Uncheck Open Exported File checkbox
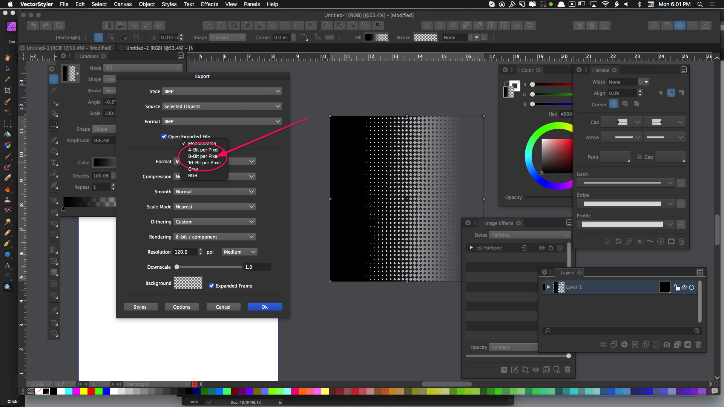The width and height of the screenshot is (724, 407). (x=164, y=136)
